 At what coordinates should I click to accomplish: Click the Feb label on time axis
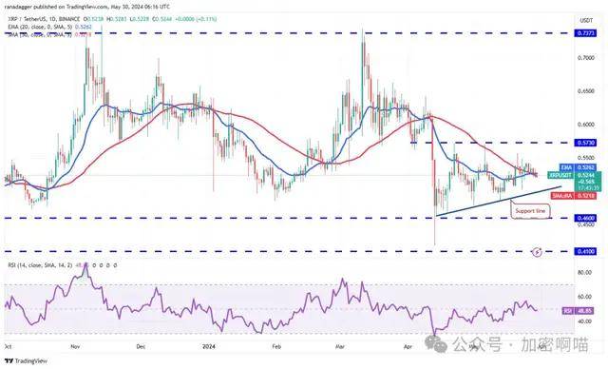(x=276, y=346)
